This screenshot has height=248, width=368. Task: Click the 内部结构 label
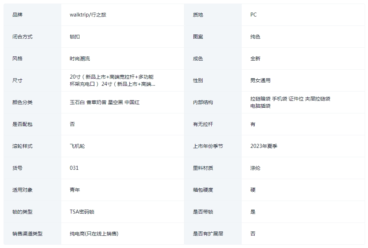point(203,102)
